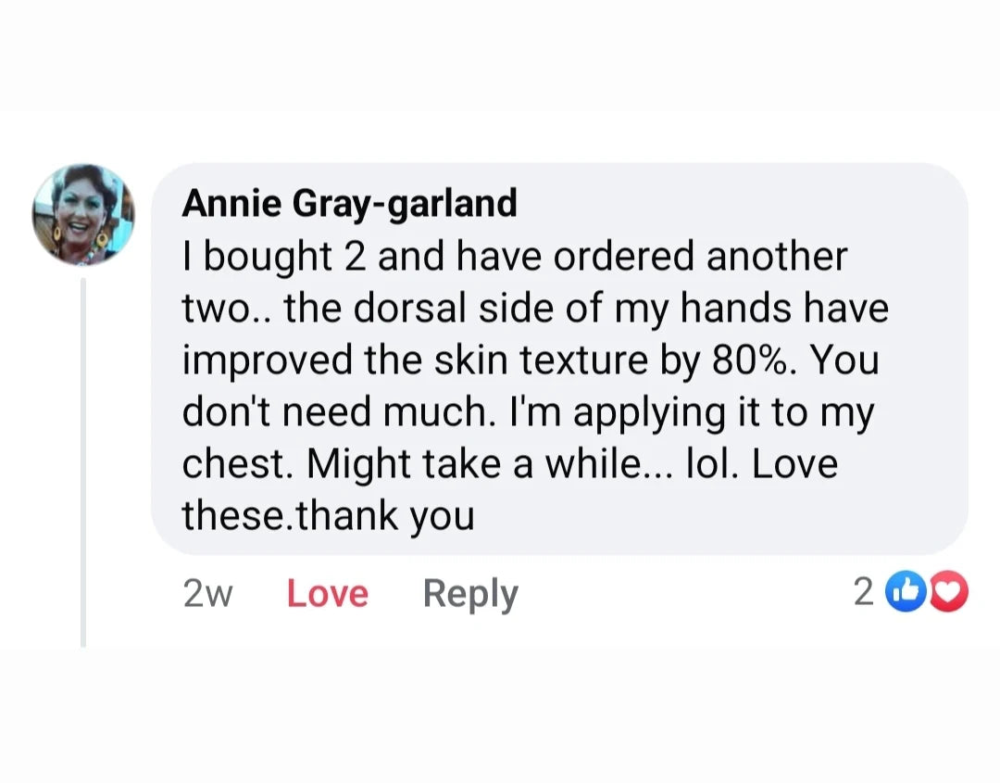
Task: Click the word "ordered" in the comment
Action: pyautogui.click(x=625, y=256)
